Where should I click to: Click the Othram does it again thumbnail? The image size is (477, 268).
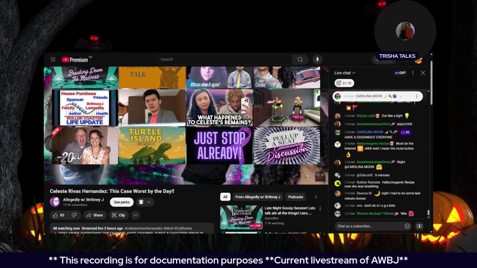tap(219, 77)
